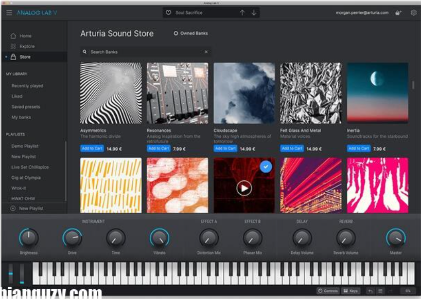Image resolution: width=421 pixels, height=299 pixels.
Task: Clear the Search Banks field with X
Action: [206, 52]
